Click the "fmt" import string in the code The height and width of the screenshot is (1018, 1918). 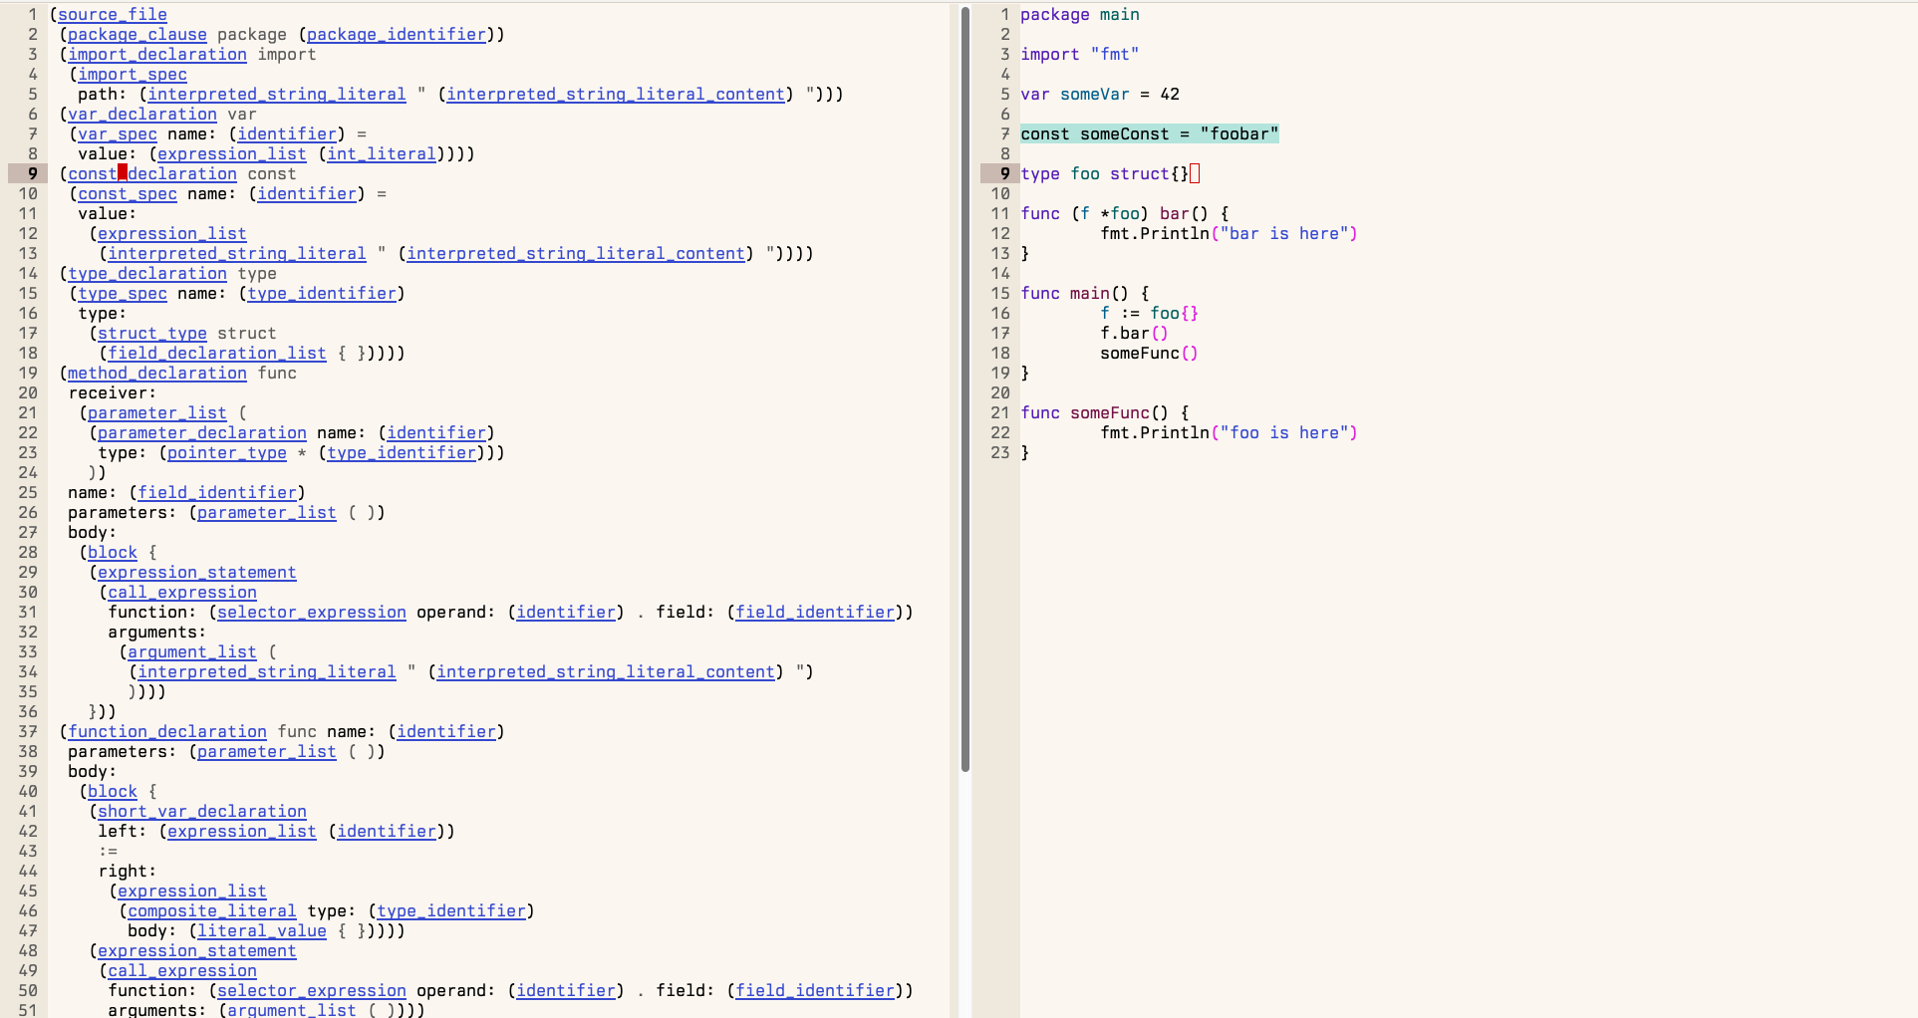(1115, 55)
